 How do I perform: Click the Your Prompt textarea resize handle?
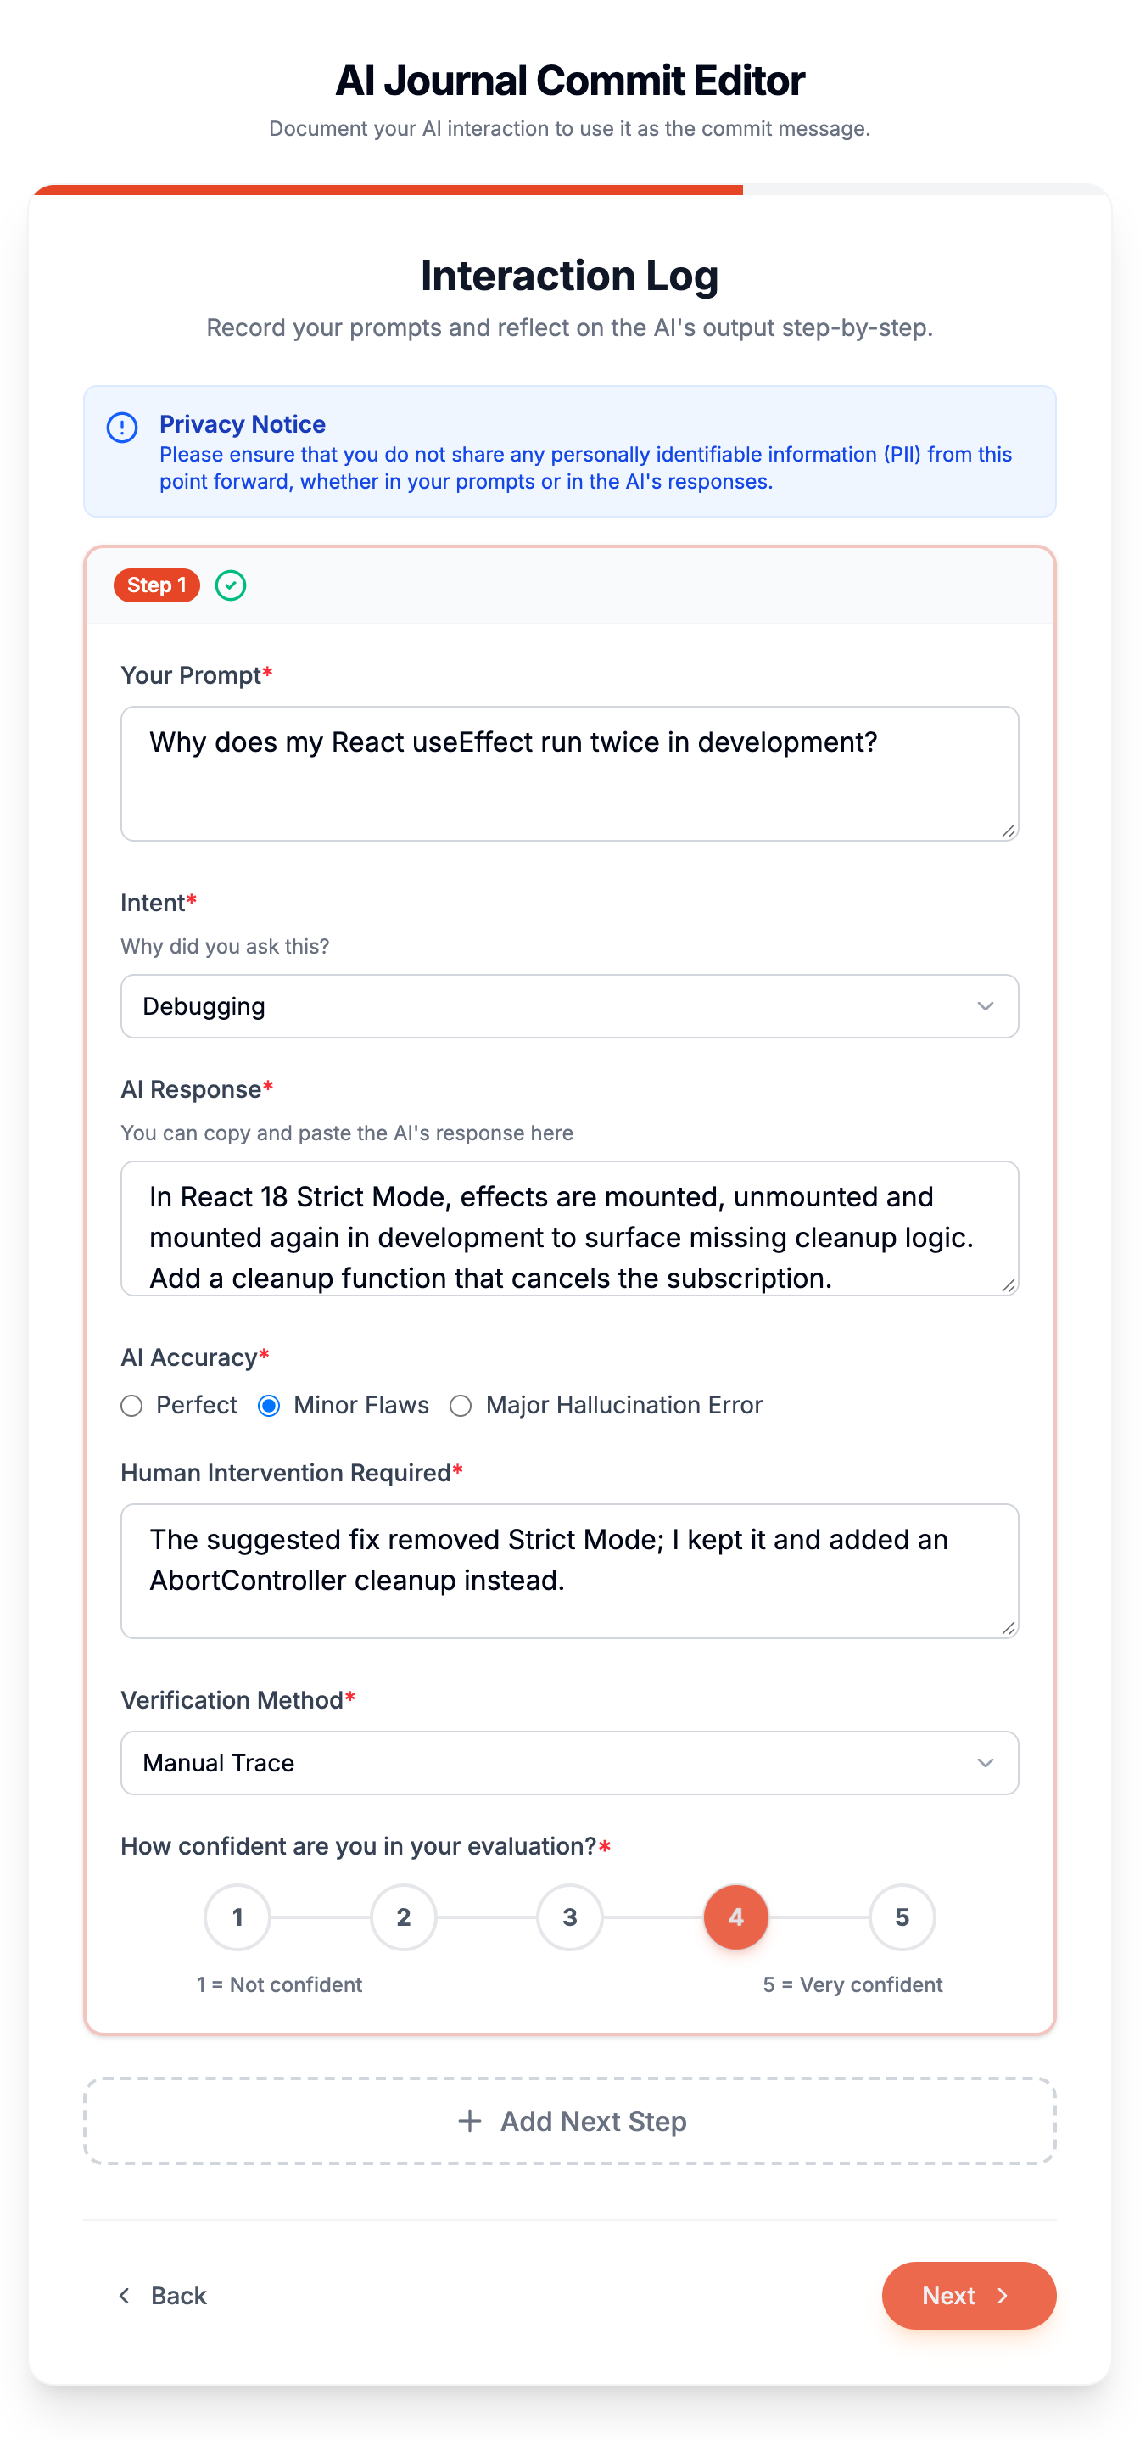[x=1009, y=831]
